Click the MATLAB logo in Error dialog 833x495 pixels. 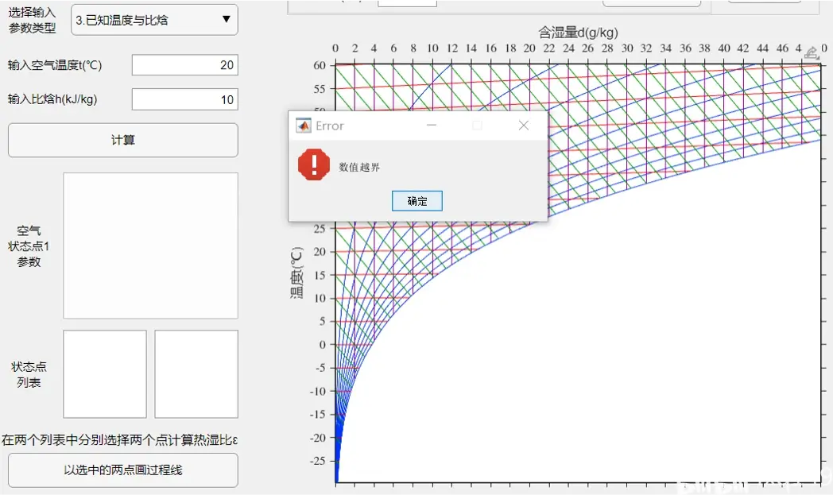coord(303,126)
